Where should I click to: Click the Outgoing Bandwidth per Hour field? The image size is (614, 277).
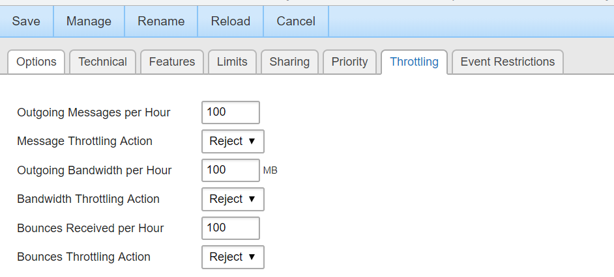(x=231, y=170)
